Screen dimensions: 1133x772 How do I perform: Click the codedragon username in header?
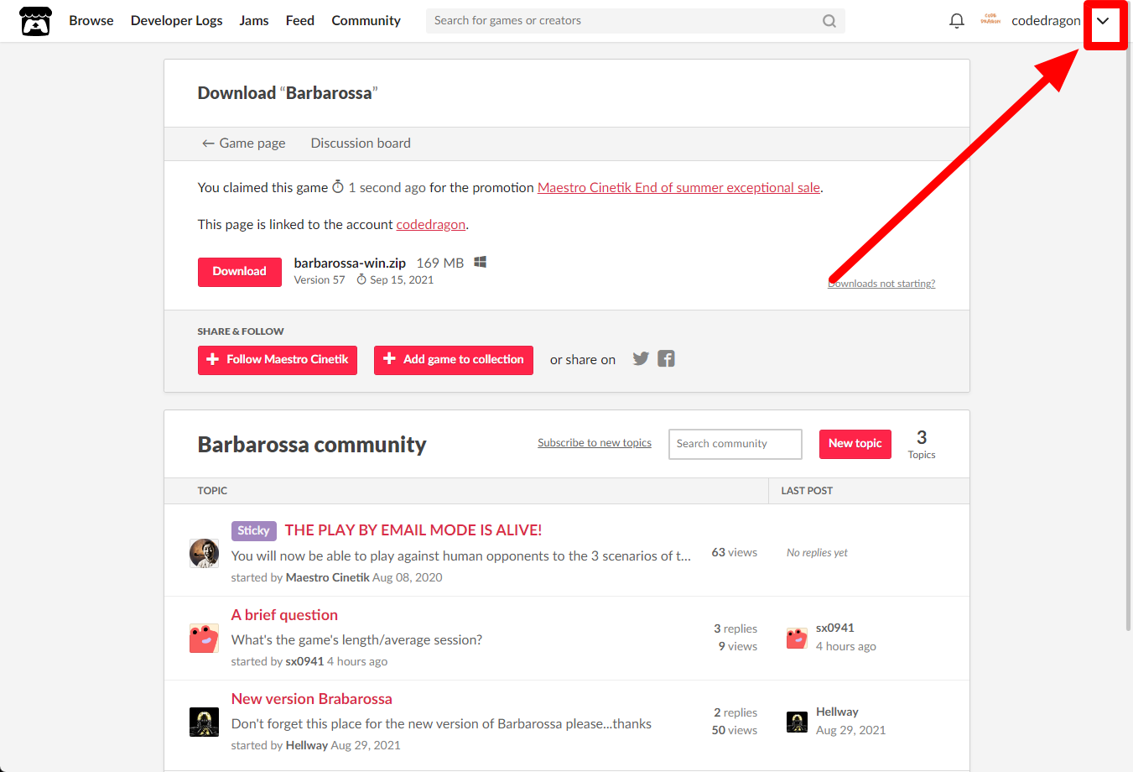pos(1046,21)
